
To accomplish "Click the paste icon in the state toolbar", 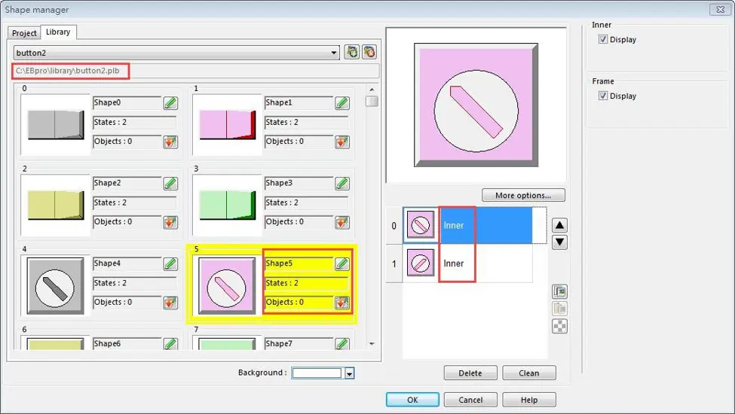I will pyautogui.click(x=559, y=309).
